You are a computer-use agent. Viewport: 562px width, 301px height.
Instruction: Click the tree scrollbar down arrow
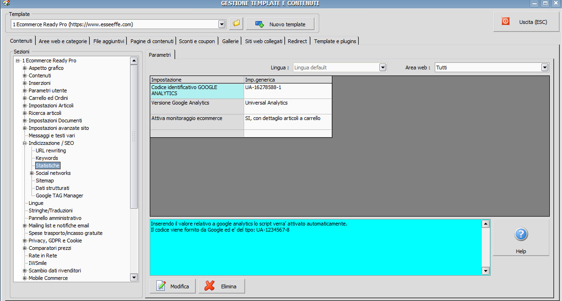134,278
